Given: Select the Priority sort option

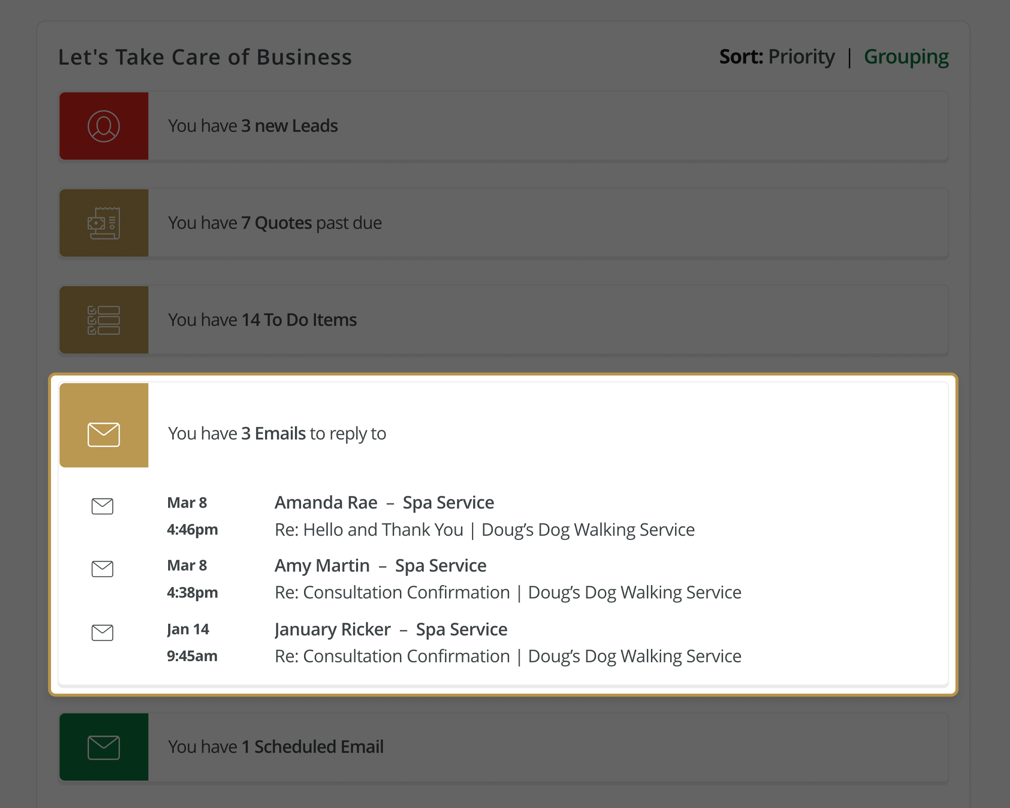Looking at the screenshot, I should click(801, 57).
